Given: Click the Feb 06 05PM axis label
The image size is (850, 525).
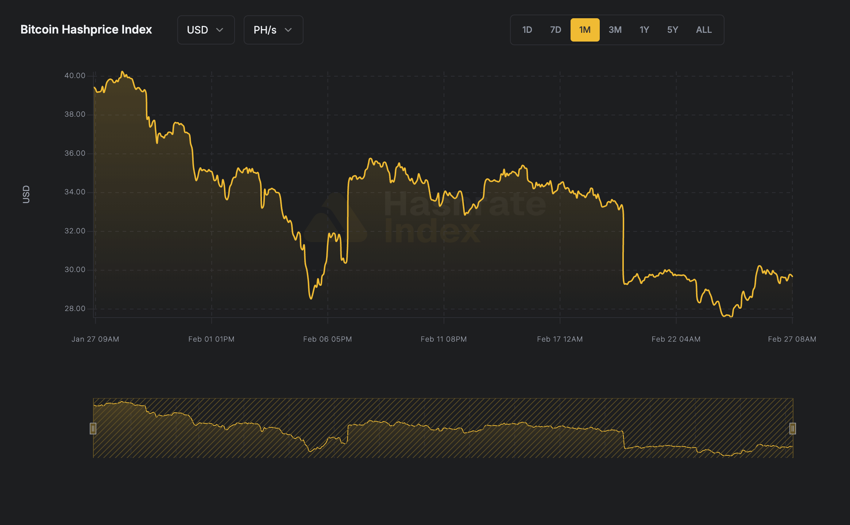Looking at the screenshot, I should point(327,339).
